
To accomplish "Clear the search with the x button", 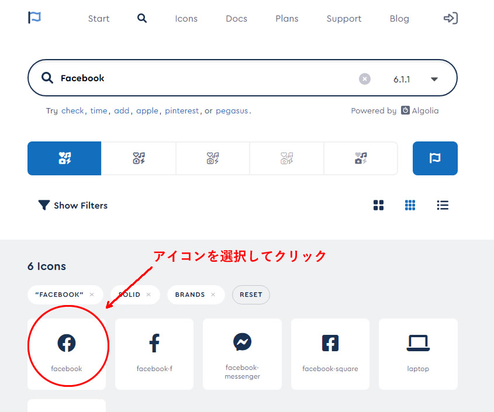I will [x=365, y=79].
